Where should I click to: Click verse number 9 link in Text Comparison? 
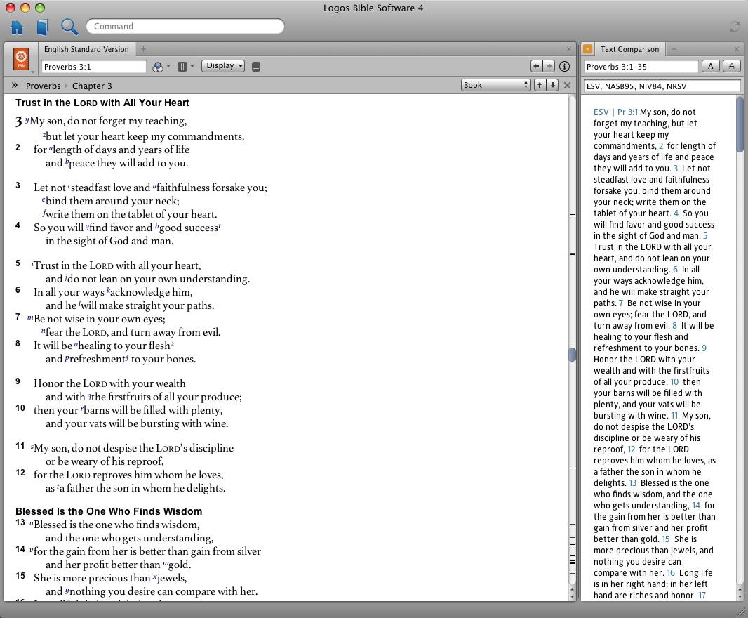[704, 348]
